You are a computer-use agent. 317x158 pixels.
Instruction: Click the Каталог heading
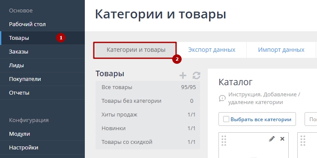coord(236,82)
